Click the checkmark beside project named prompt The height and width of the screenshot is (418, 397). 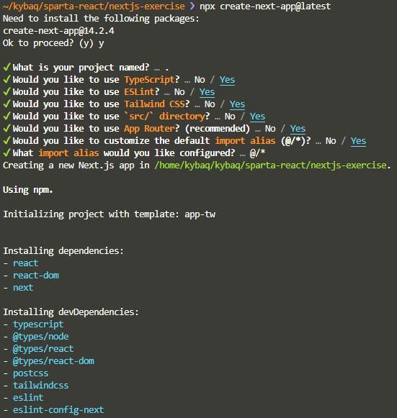(x=7, y=67)
